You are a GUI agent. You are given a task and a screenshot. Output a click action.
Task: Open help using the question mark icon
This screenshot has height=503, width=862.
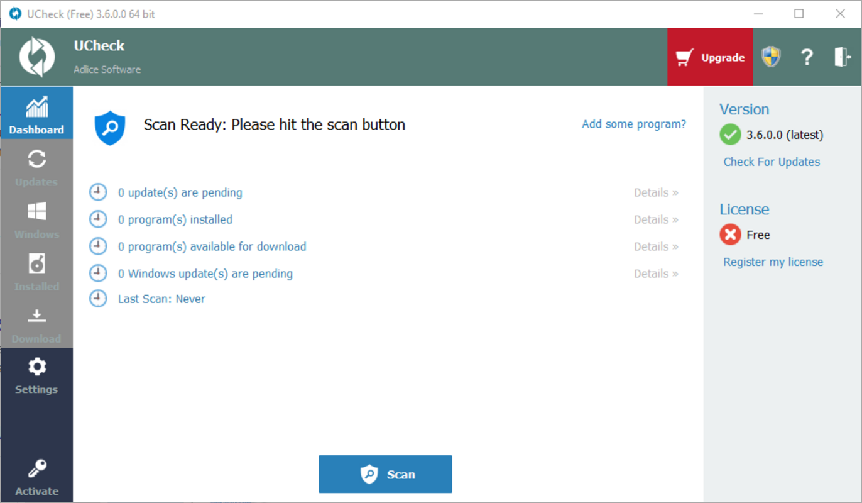tap(807, 57)
